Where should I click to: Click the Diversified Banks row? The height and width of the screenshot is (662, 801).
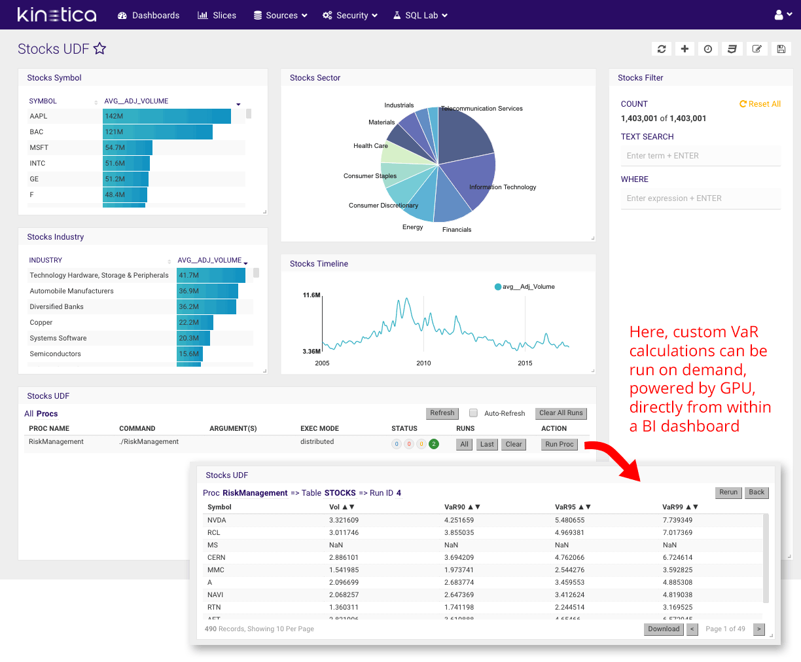pos(140,306)
